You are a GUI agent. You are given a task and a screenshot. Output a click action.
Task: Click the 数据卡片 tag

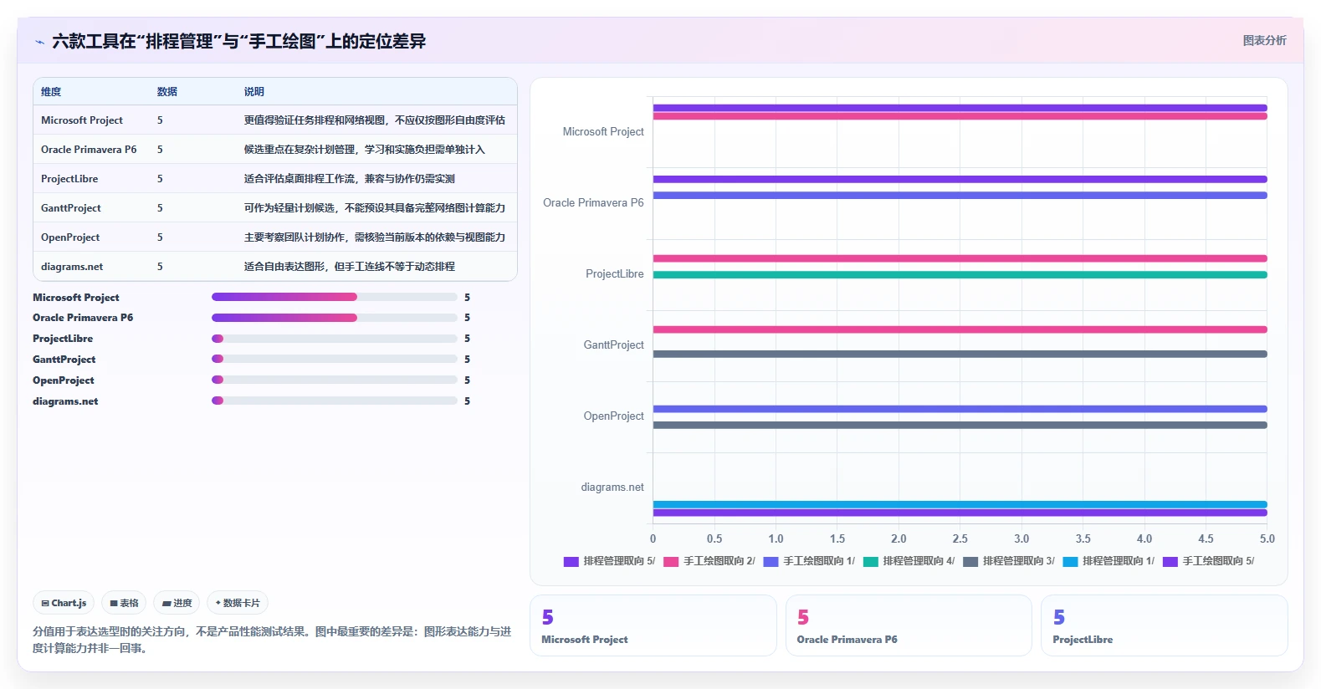pyautogui.click(x=238, y=603)
